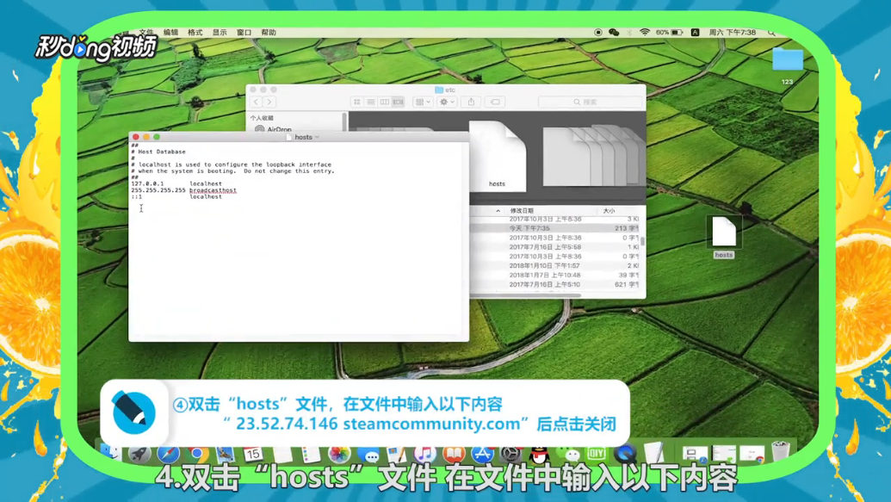The image size is (891, 502).
Task: Open the 窗口 menu
Action: [x=244, y=33]
